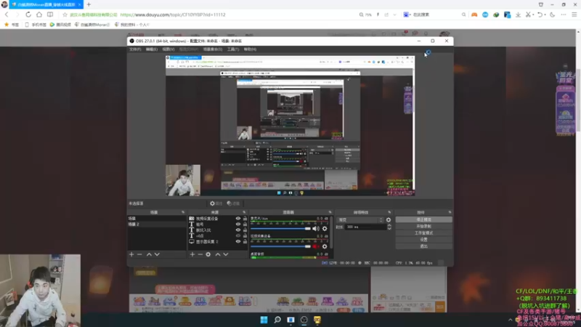Open source properties gear under the sources list
This screenshot has width=581, height=327.
click(208, 254)
